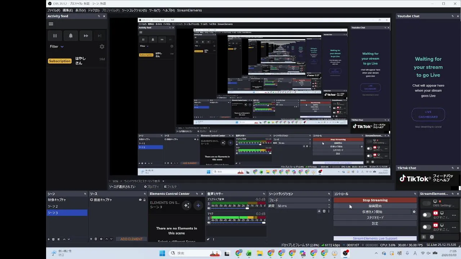Screen dimensions: 461x259
Task: Mute alerts with the bell icon
Action: coord(71,36)
